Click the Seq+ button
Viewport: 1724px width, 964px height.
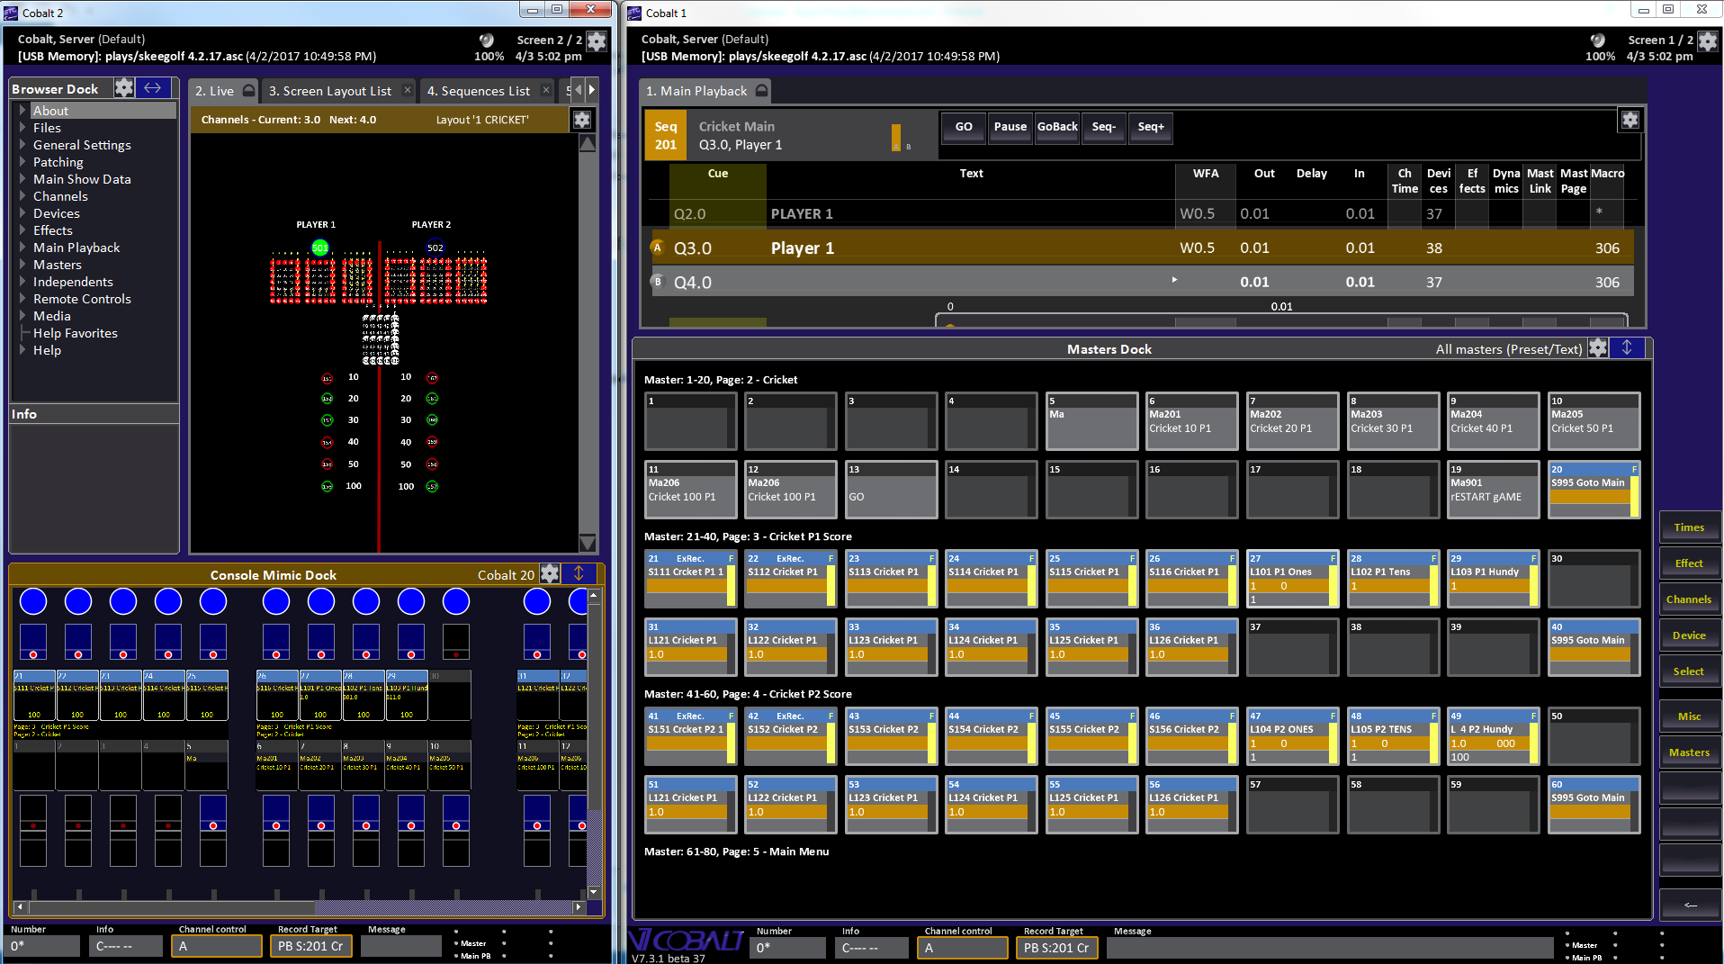click(1151, 127)
